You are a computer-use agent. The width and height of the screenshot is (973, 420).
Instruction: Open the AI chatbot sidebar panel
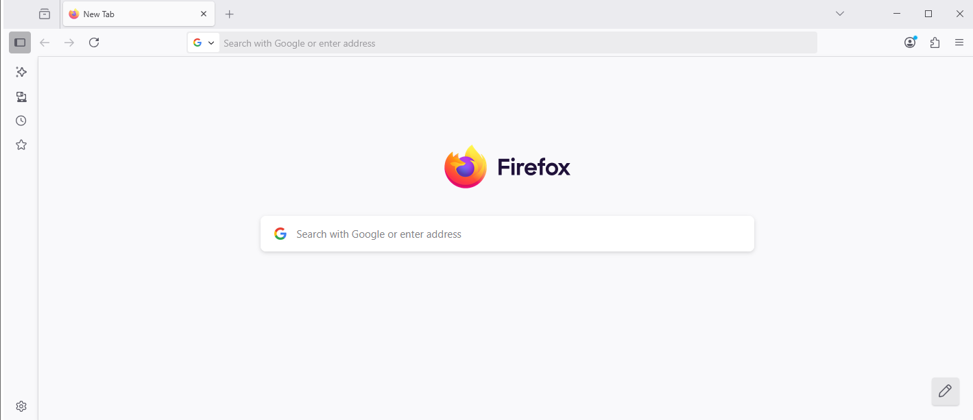point(21,72)
